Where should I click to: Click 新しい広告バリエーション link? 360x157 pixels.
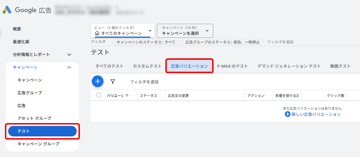coord(316,114)
